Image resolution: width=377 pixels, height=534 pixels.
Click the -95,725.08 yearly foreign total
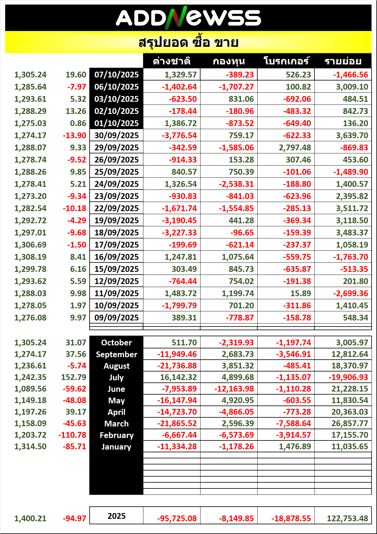tap(177, 519)
